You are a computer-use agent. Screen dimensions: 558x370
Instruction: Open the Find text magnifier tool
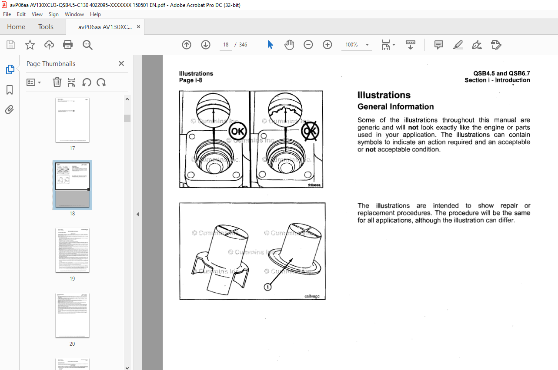[x=87, y=45]
